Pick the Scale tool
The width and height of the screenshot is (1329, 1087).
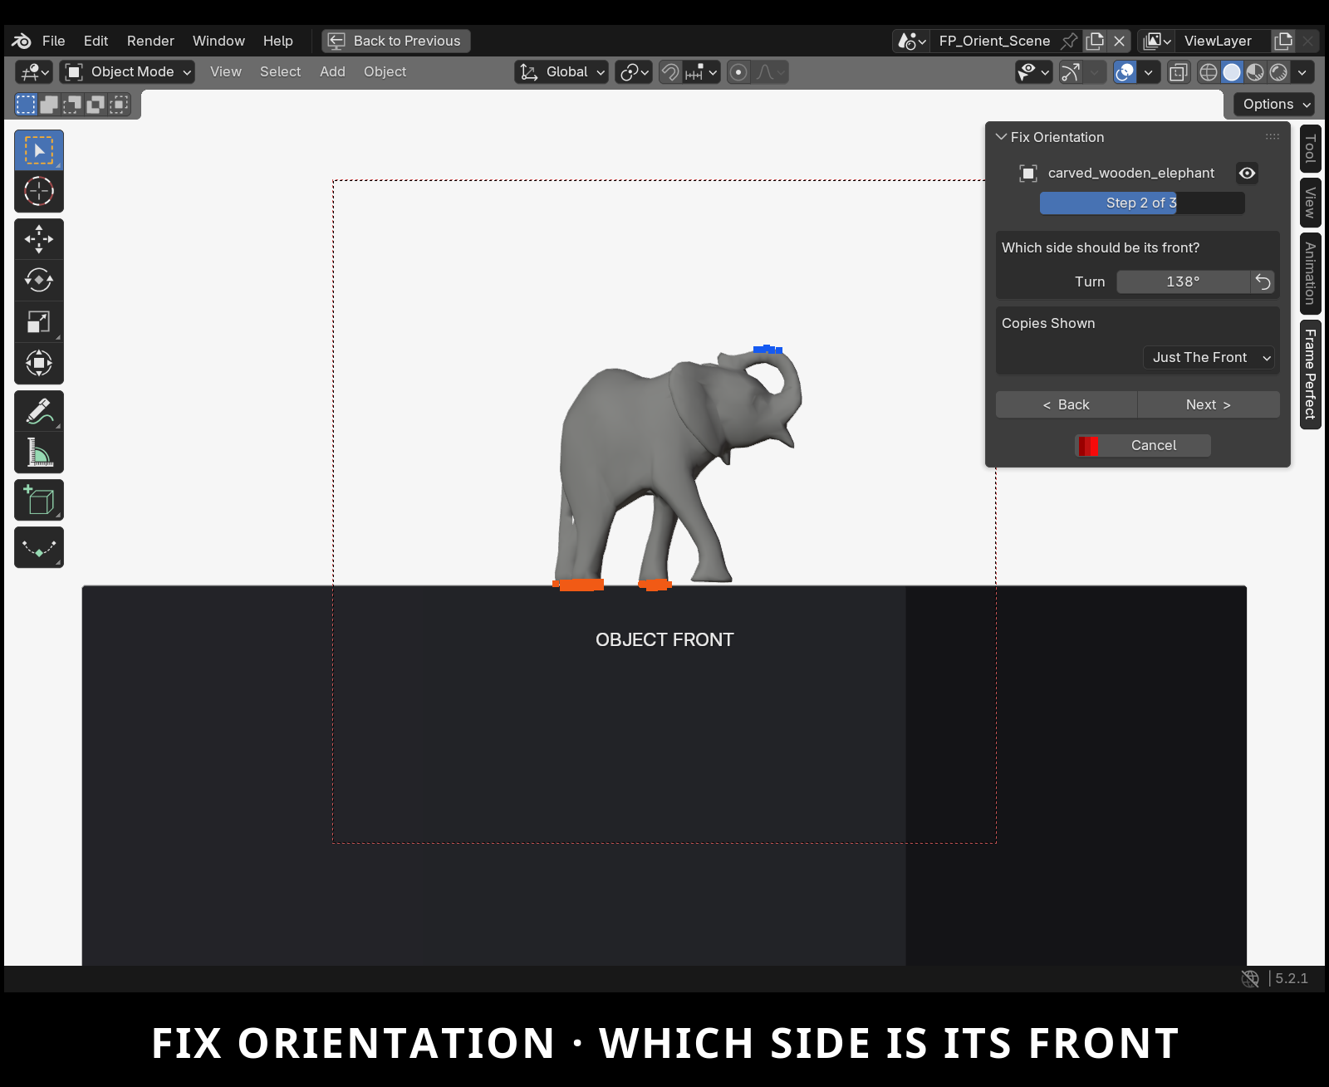(x=39, y=322)
